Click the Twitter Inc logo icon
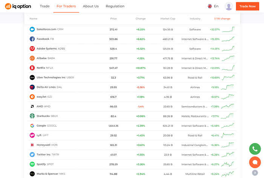264x178 pixels. 32,155
